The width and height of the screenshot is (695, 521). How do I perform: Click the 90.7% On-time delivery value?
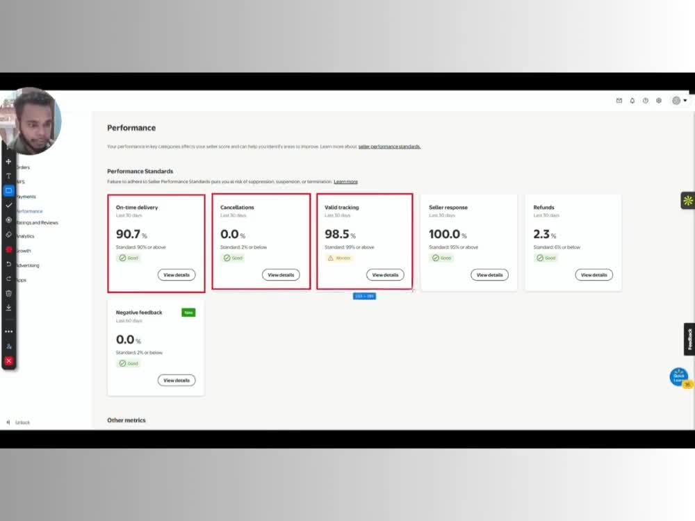click(x=131, y=234)
